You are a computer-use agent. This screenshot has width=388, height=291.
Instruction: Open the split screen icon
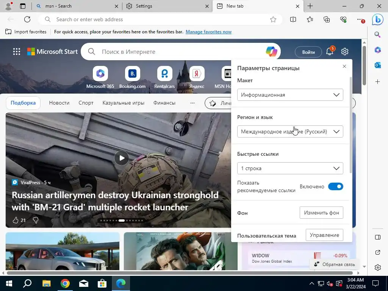tap(293, 19)
